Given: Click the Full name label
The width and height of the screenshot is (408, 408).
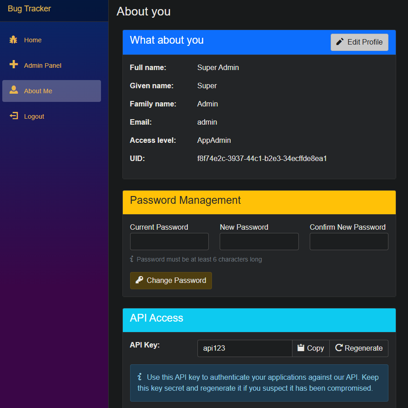Looking at the screenshot, I should pos(148,67).
